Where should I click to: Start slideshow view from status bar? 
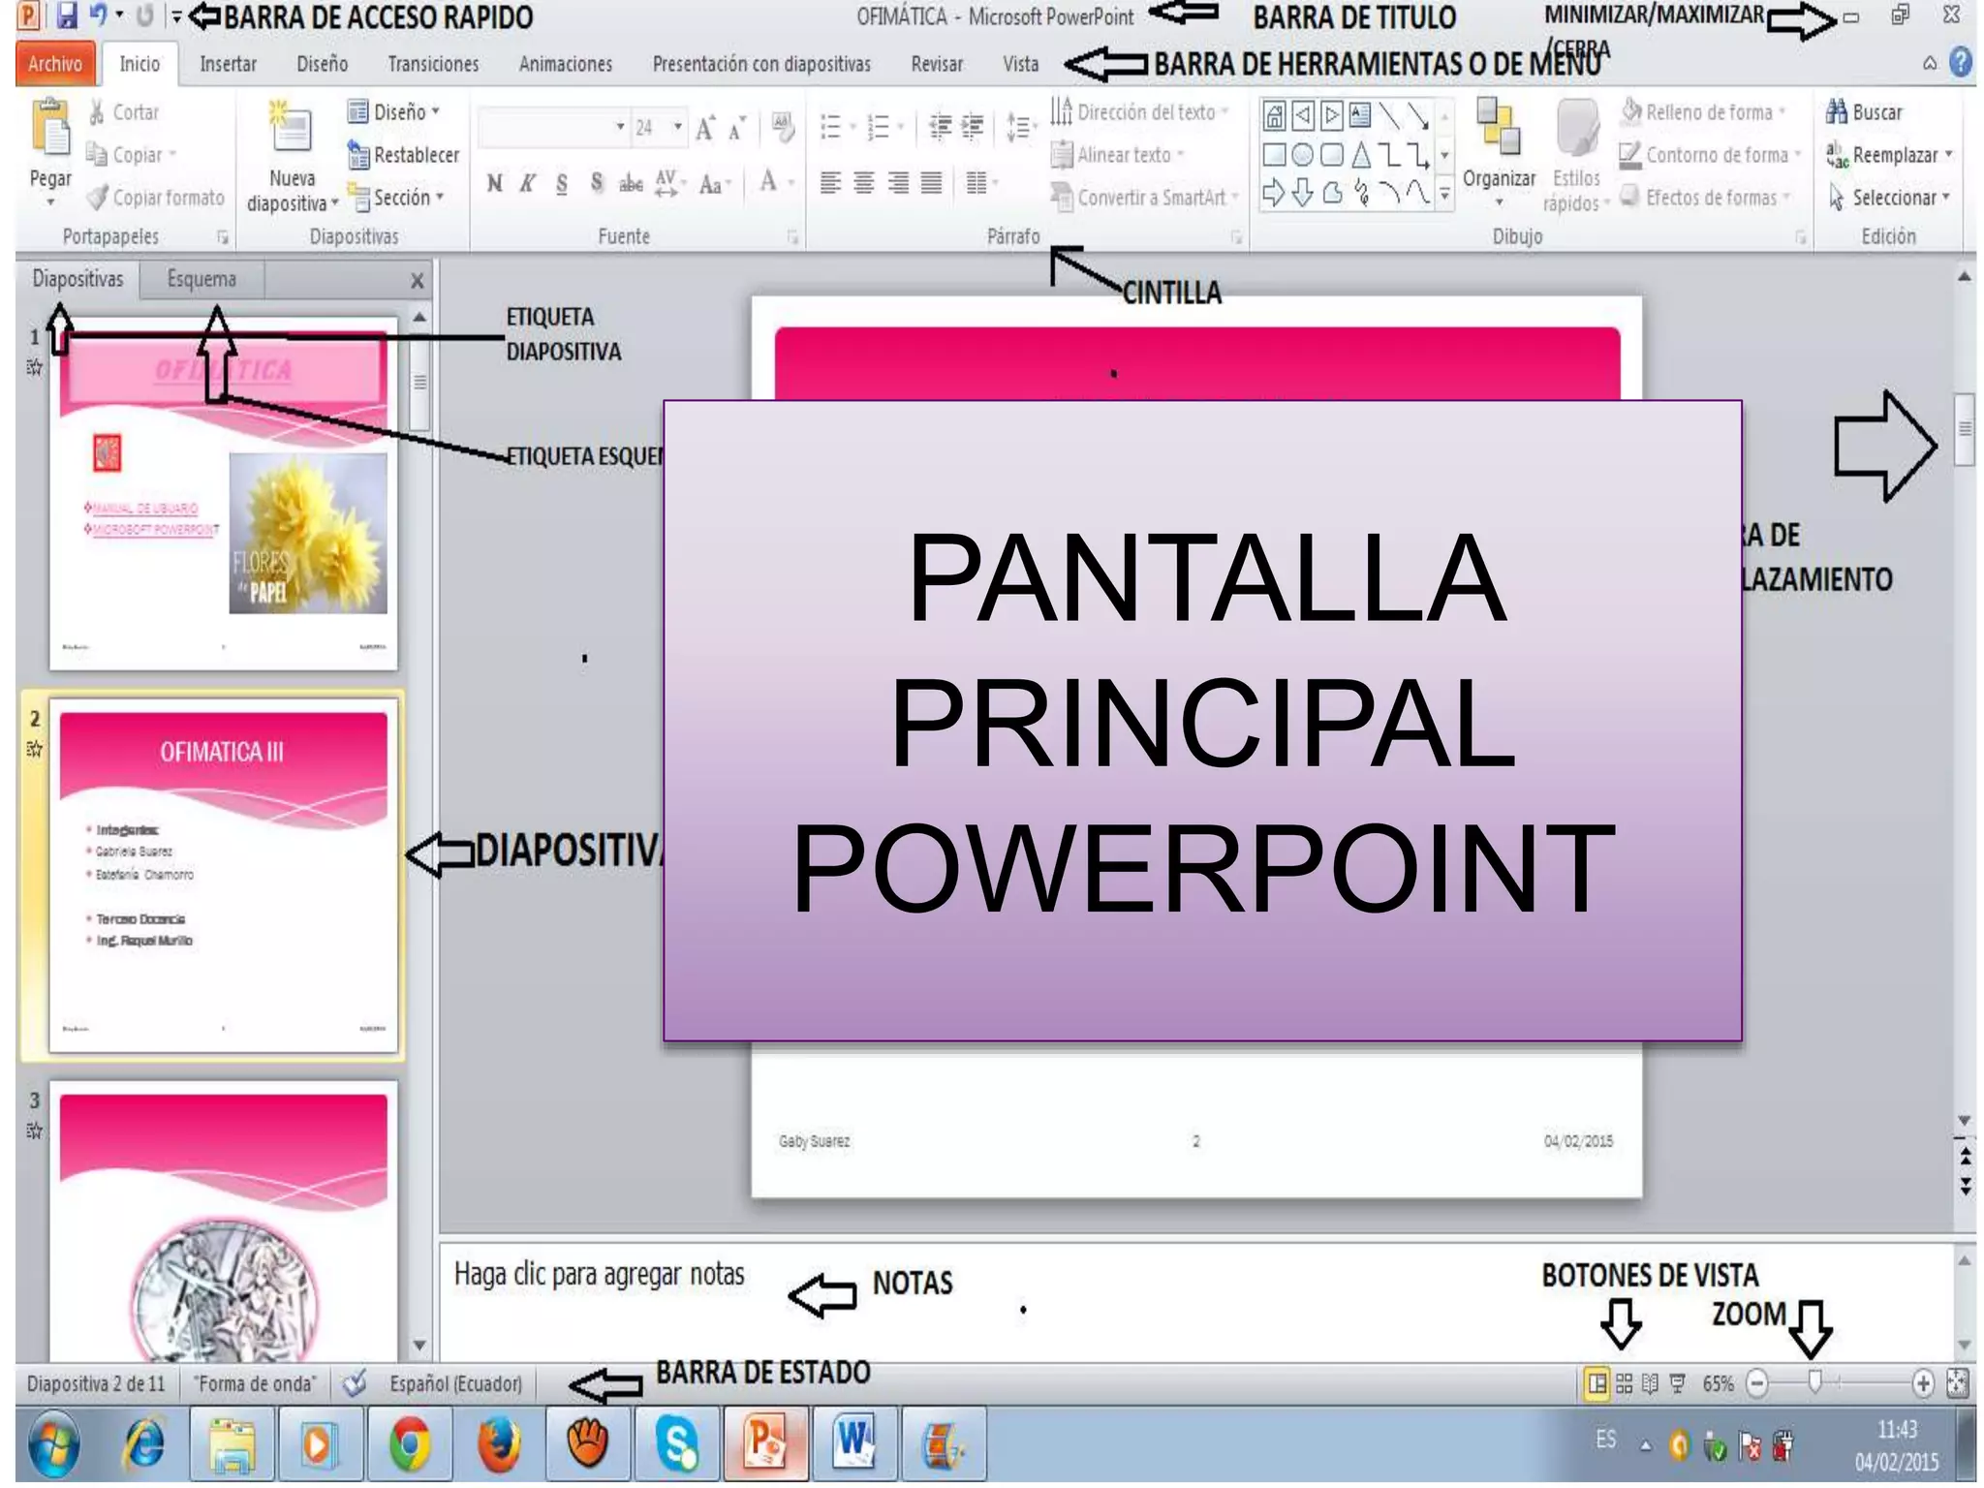[x=1678, y=1383]
